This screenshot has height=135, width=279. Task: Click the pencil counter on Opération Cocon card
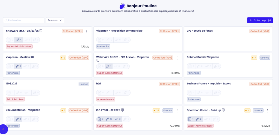tap(199, 119)
